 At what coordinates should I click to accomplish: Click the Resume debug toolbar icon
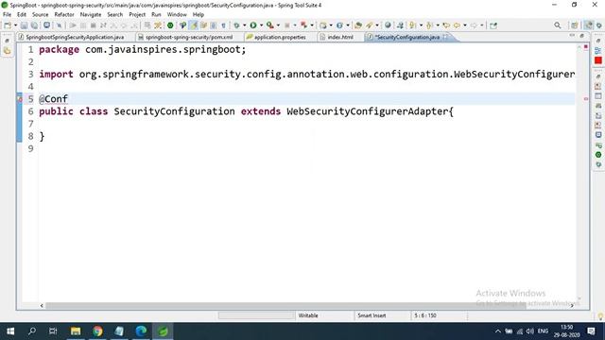(73, 25)
